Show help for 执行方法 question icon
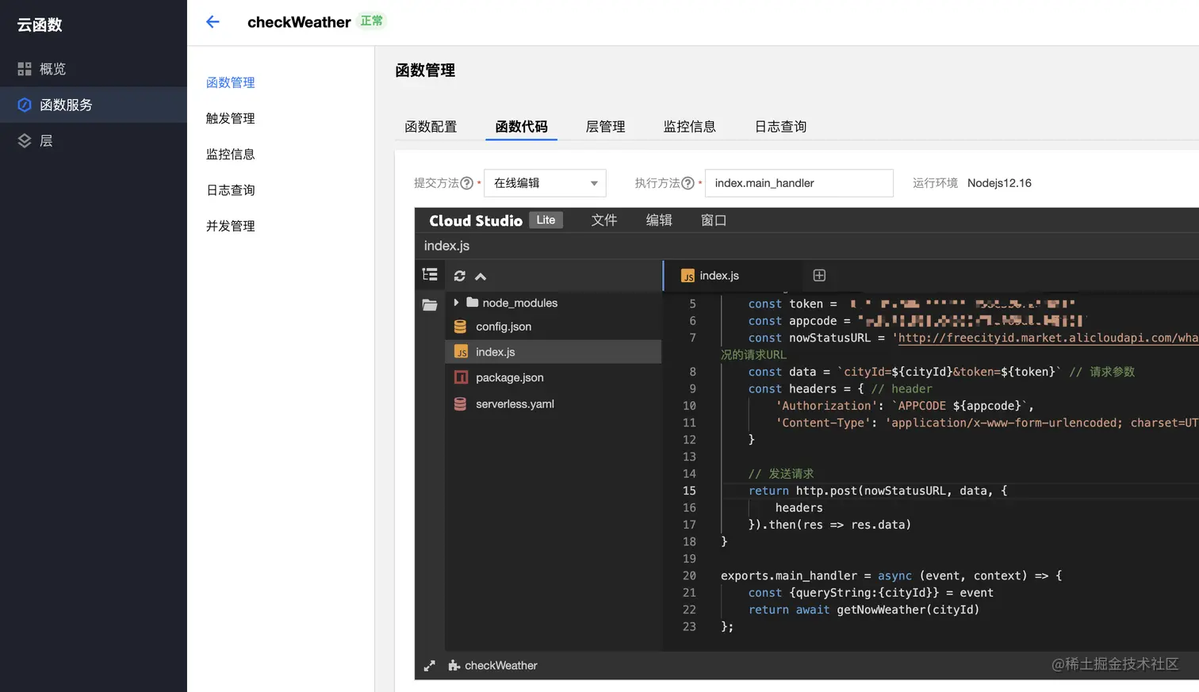 click(x=688, y=183)
